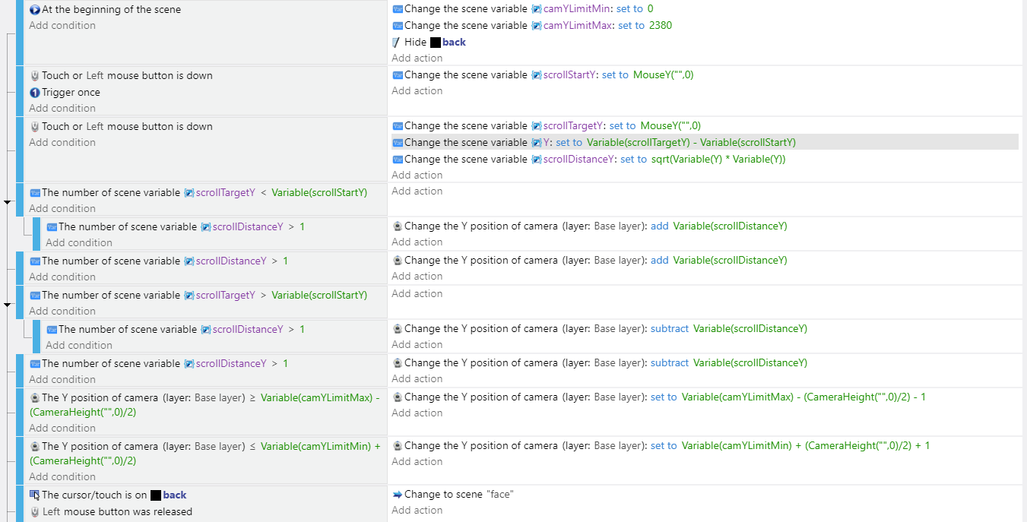Click "Add condition" under the camYLimitMax condition
The image size is (1027, 522).
coord(62,428)
